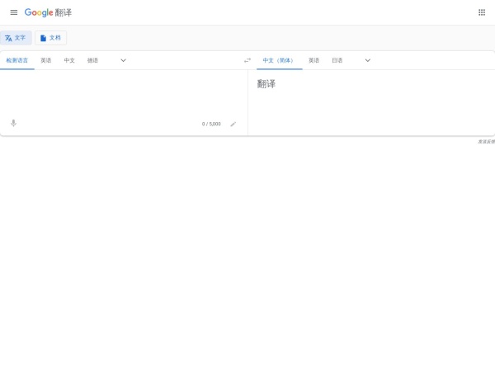Expand the source language list chevron
The height and width of the screenshot is (371, 495).
tap(124, 60)
